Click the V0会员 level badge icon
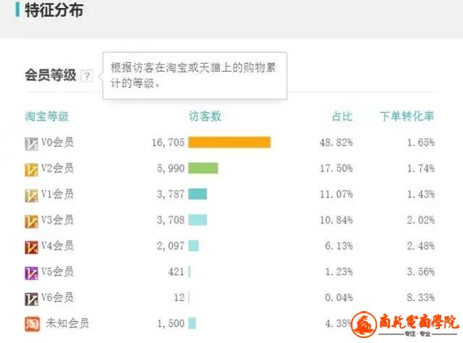463x343 pixels. coord(31,144)
